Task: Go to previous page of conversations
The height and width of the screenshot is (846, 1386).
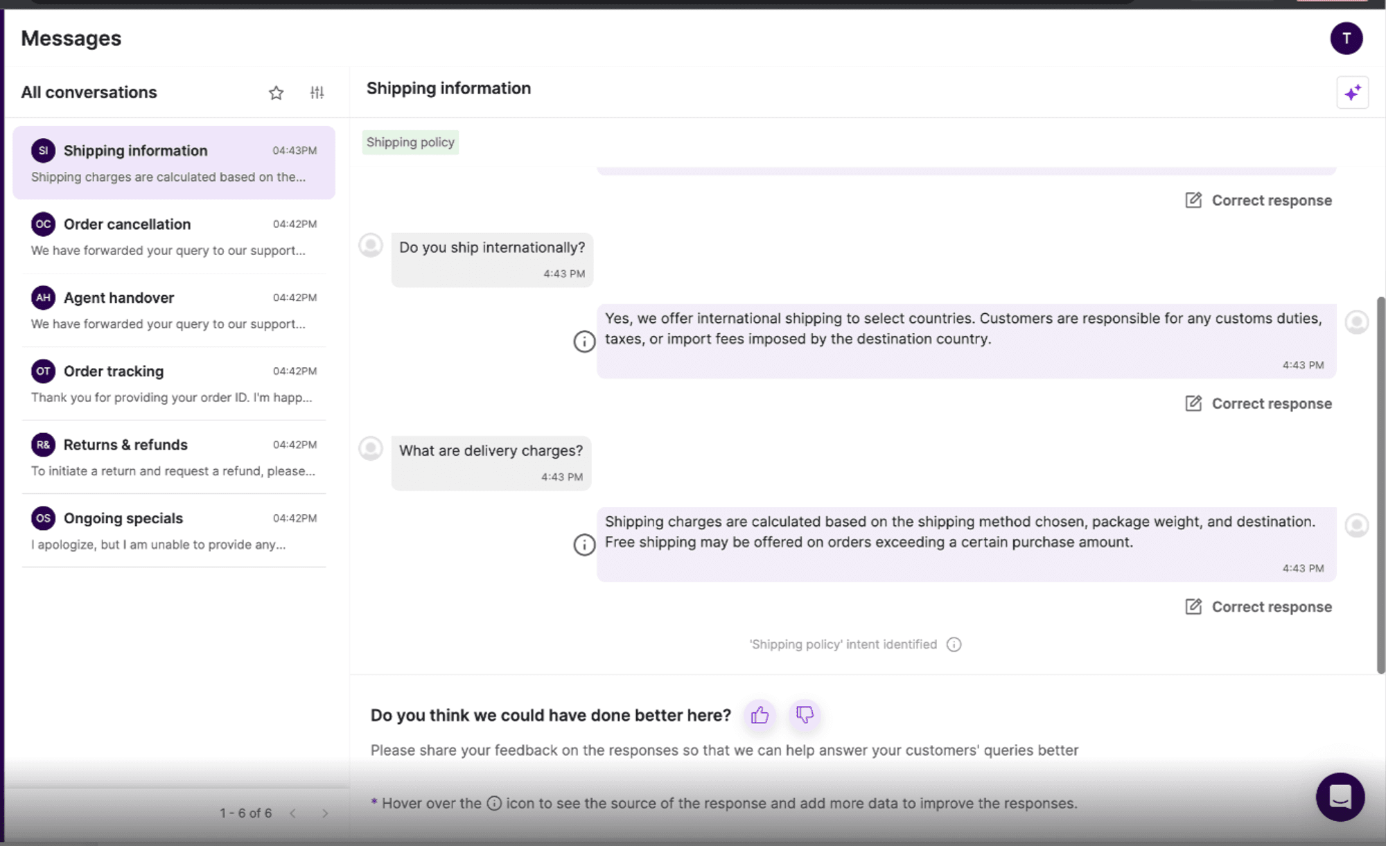Action: pos(293,813)
